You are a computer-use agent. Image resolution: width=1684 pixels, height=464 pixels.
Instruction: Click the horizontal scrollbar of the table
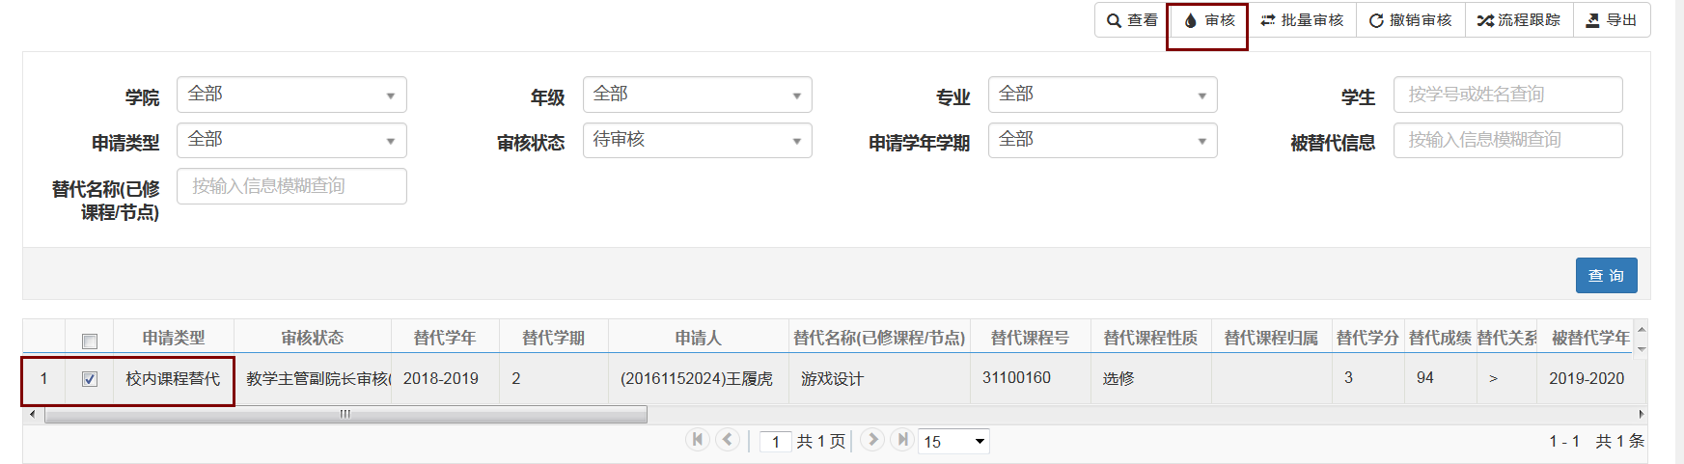tap(345, 415)
